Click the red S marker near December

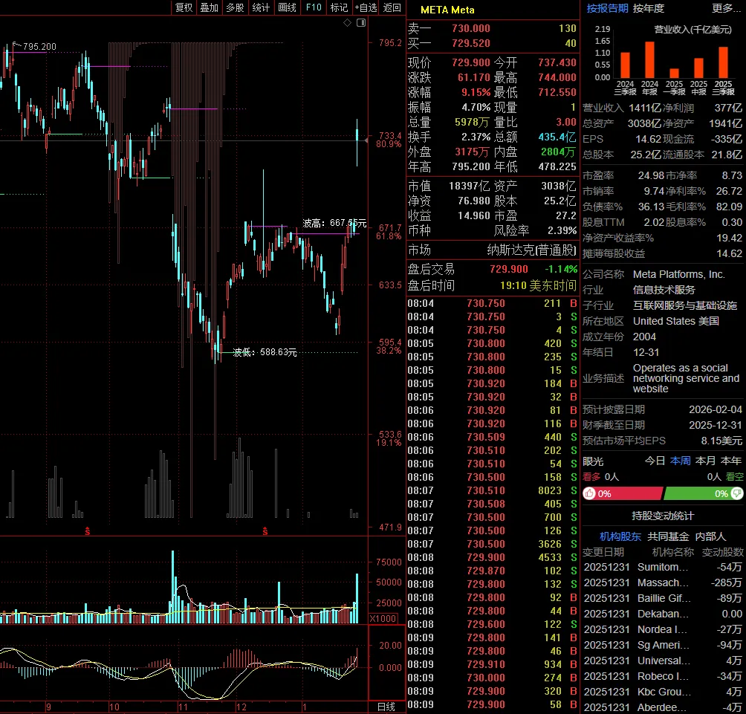click(265, 531)
